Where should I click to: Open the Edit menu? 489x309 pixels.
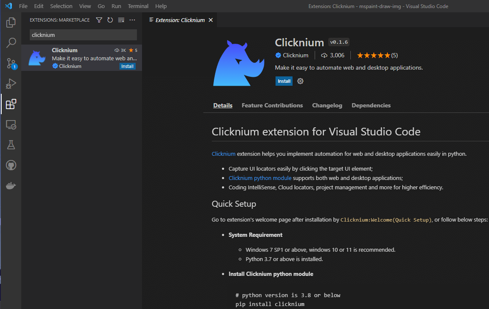39,6
